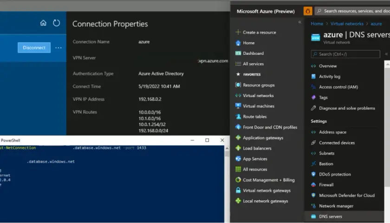
Task: Click the VPN IP Address value 192.168.0.2
Action: coord(150,99)
